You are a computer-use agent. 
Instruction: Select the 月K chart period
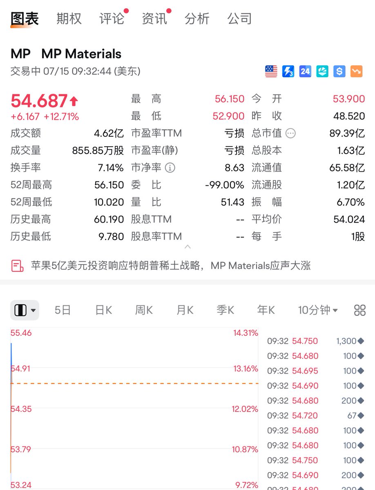(x=185, y=310)
